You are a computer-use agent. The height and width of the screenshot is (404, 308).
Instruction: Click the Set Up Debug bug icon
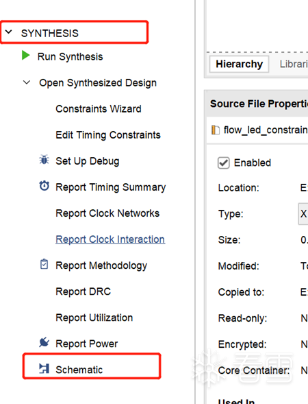44,160
